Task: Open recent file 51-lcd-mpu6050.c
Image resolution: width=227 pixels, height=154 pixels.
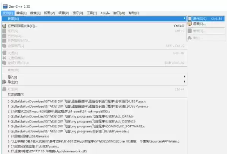Action: pos(59,112)
